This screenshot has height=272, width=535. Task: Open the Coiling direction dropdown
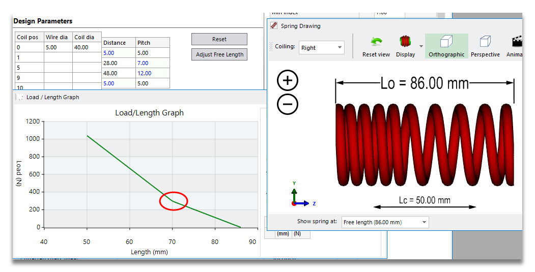coord(321,48)
